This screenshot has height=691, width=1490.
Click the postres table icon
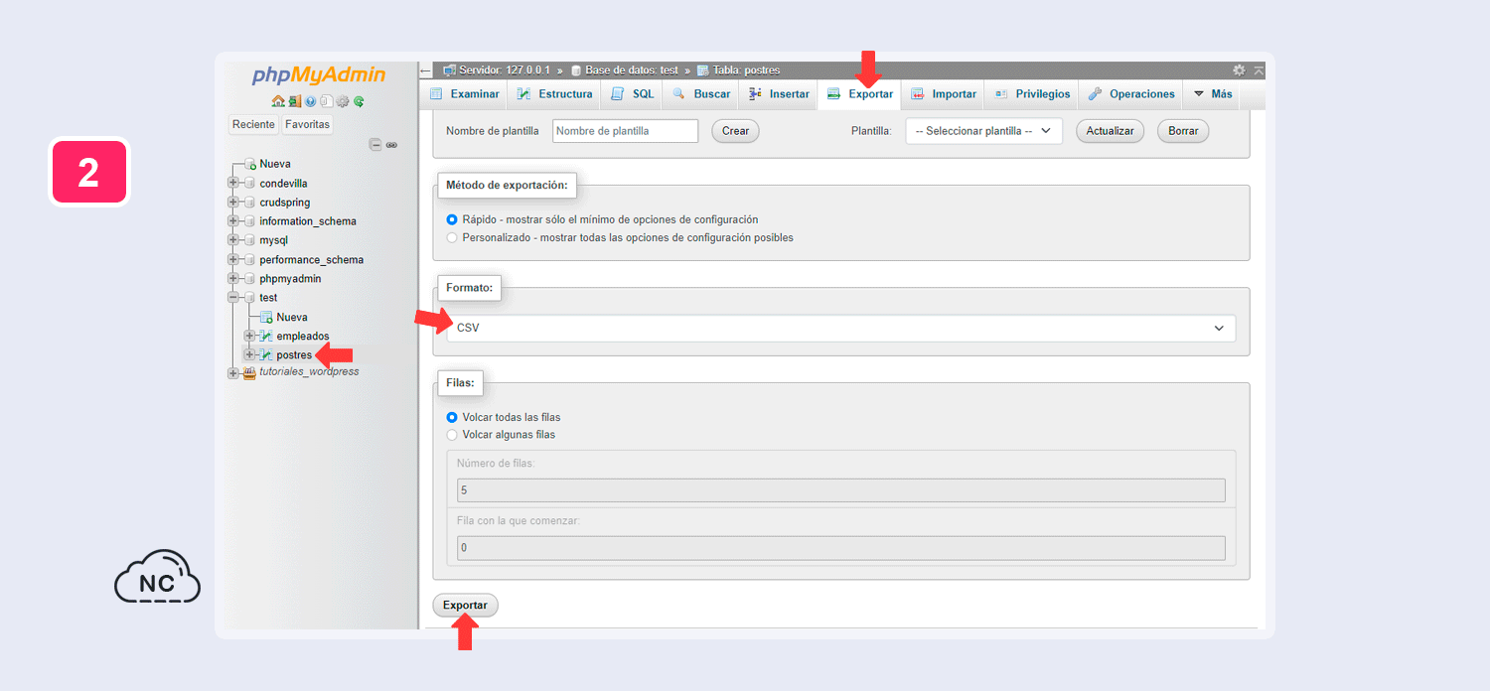coord(266,354)
